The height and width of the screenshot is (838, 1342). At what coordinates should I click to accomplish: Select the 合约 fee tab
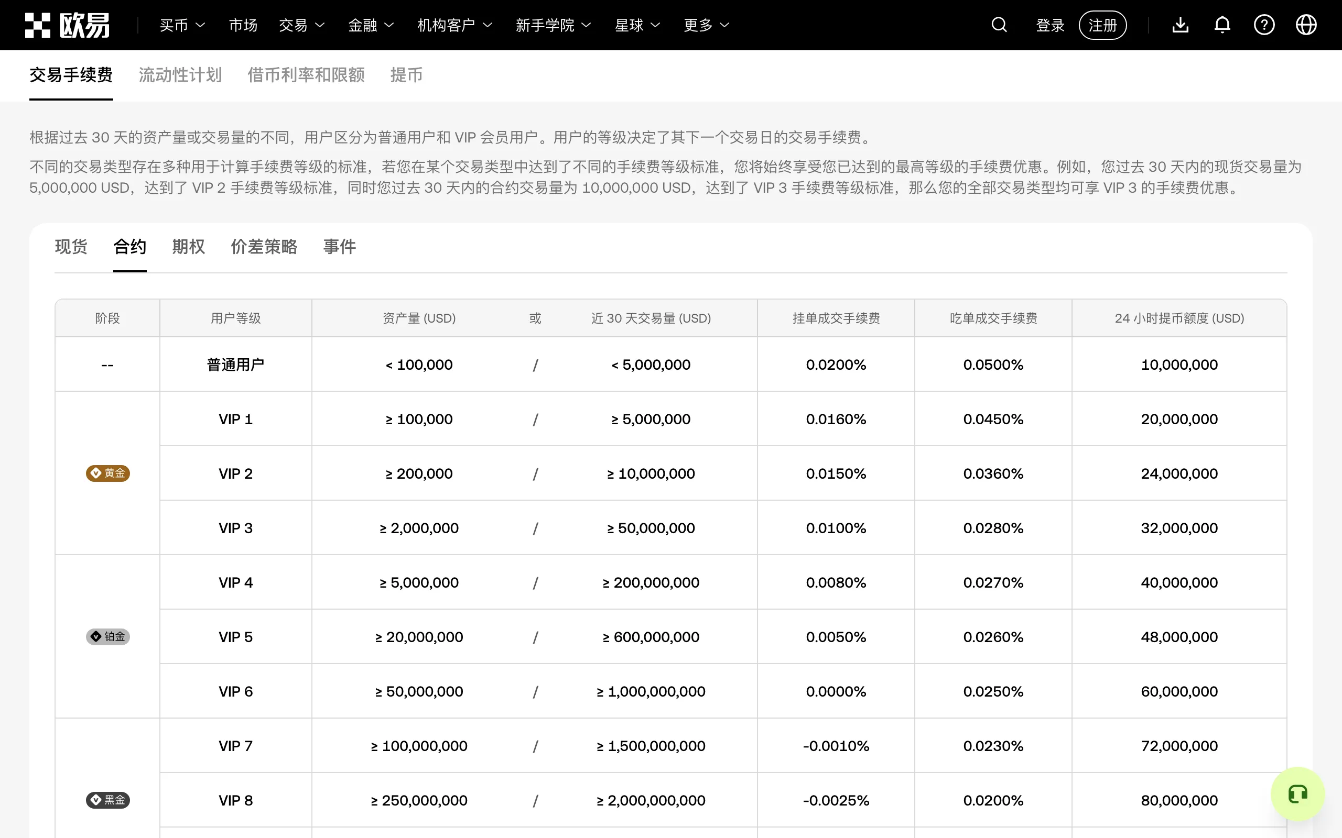coord(130,247)
